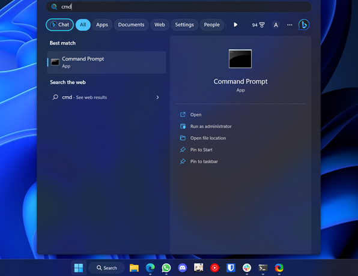Open YouTube Music from taskbar
The height and width of the screenshot is (276, 358).
coord(214,268)
